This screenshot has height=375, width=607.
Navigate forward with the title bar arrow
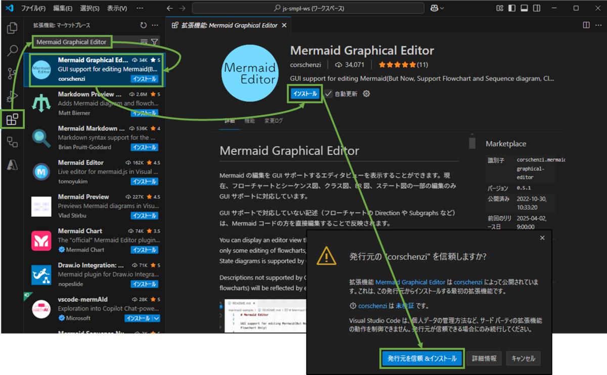coord(182,8)
